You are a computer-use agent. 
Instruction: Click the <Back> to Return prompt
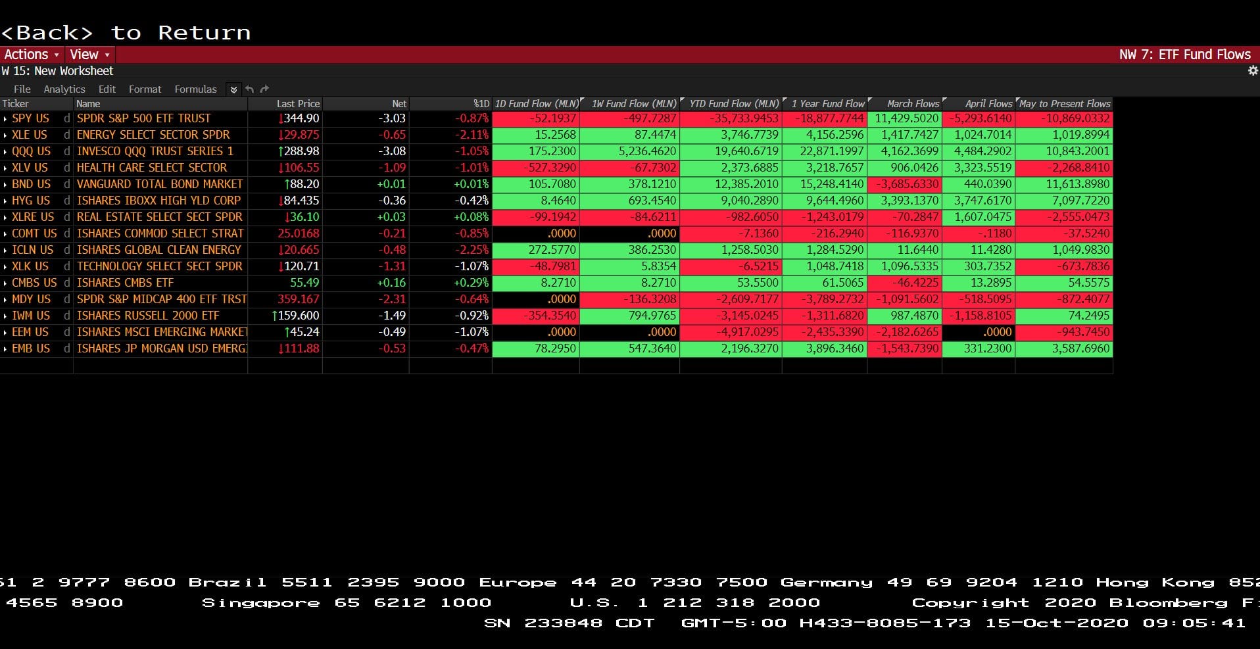pyautogui.click(x=126, y=33)
